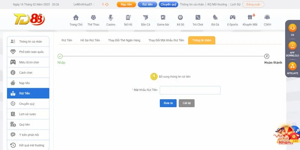Open Game bài cards icon
300x150 pixels.
(163, 18)
